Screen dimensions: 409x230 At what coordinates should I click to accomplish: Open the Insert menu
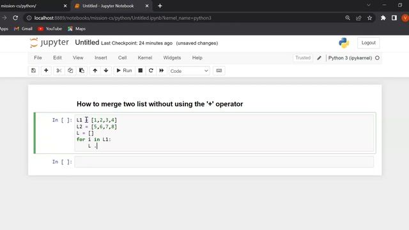[101, 57]
